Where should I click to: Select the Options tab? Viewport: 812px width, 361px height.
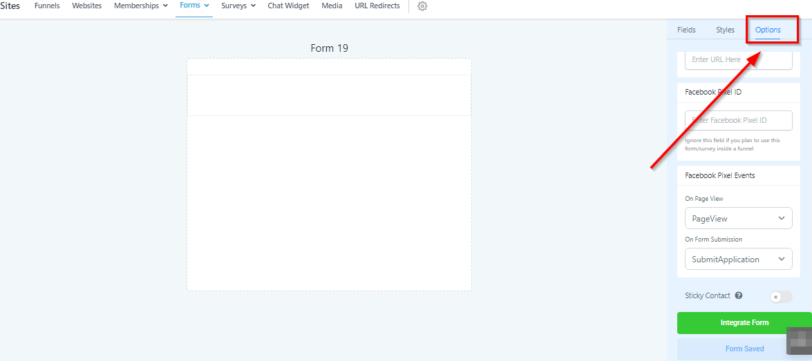pyautogui.click(x=768, y=30)
